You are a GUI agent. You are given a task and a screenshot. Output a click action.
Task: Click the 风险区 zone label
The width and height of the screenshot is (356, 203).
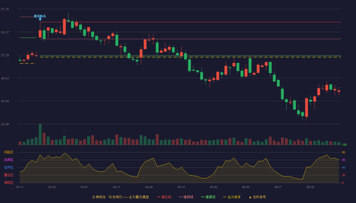click(x=9, y=152)
